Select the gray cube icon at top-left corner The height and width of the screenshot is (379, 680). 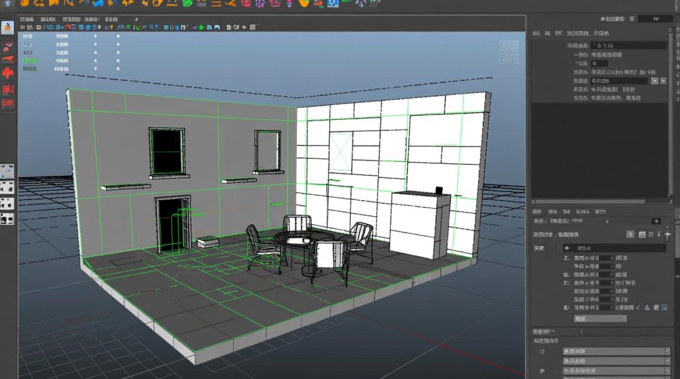pos(7,3)
